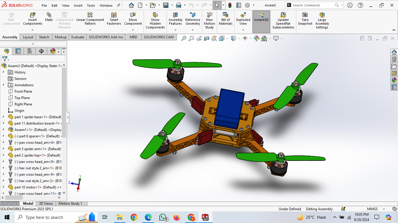
Task: Click the Zoom to Area icon
Action: click(x=191, y=38)
